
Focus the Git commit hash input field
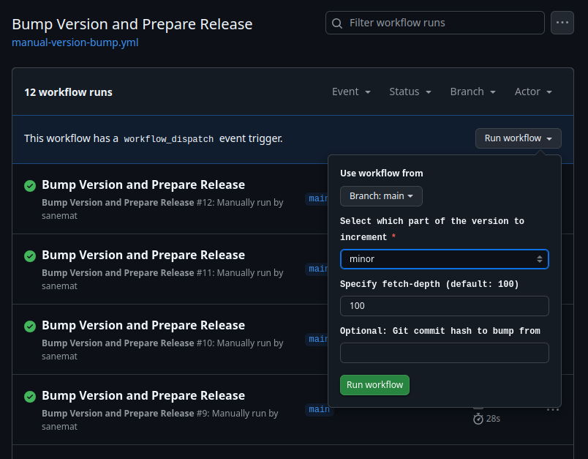[x=444, y=353]
